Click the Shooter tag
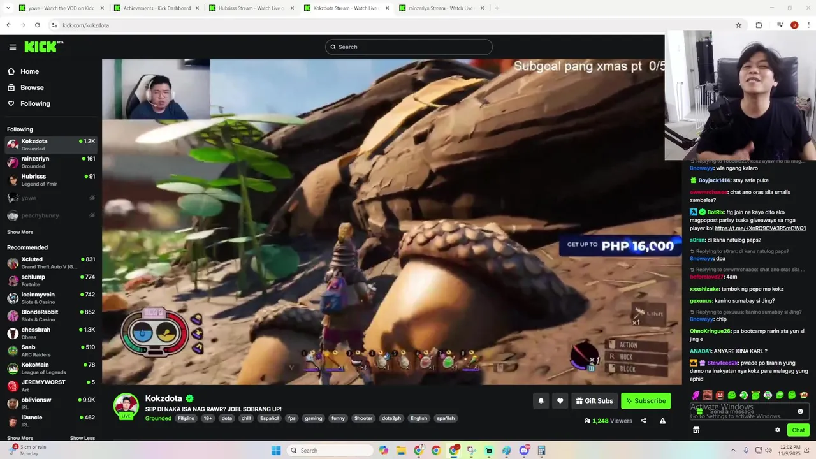This screenshot has width=816, height=459. (363, 418)
